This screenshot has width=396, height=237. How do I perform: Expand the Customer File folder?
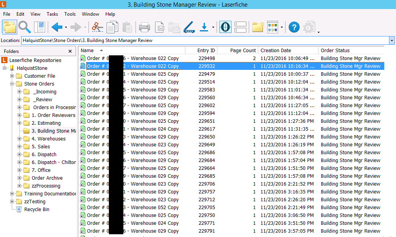pyautogui.click(x=12, y=76)
